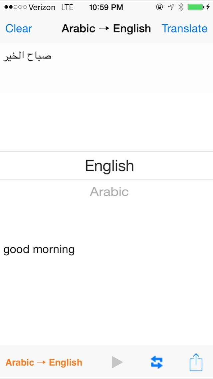The image size is (213, 379).
Task: Select English in the language picker
Action: click(x=109, y=166)
